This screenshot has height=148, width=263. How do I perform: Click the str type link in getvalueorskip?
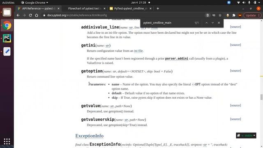coord(126,120)
